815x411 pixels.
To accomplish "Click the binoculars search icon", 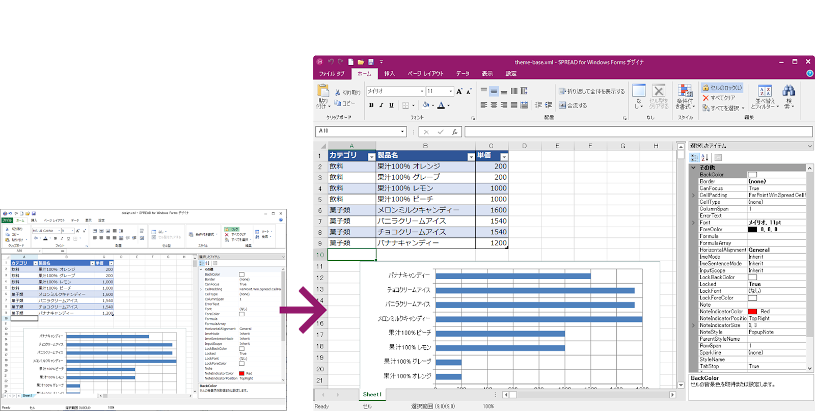I will 789,97.
